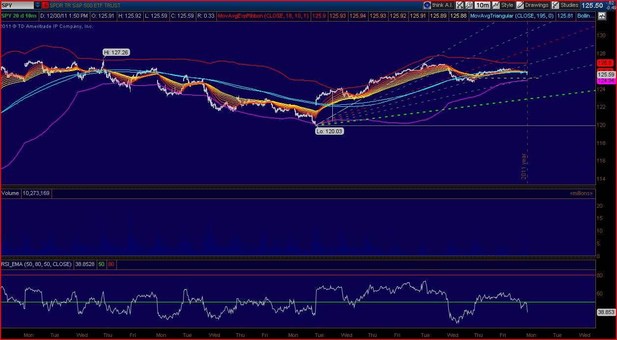
Task: Open the Studies menu
Action: coord(565,5)
